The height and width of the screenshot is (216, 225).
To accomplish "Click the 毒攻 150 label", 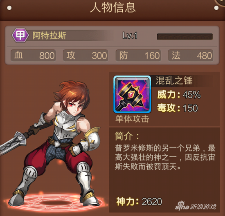I will (x=178, y=108).
